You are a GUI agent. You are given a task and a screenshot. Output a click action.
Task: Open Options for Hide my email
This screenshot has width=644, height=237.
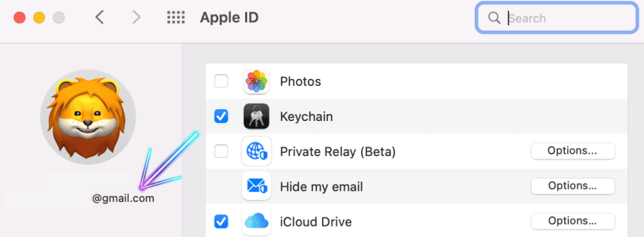(x=572, y=186)
